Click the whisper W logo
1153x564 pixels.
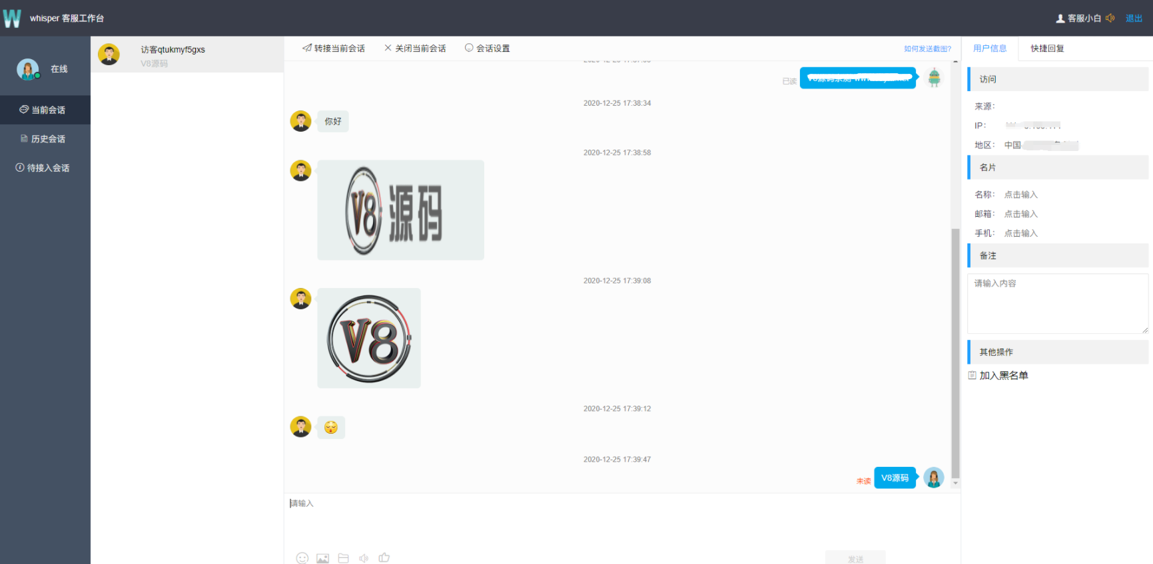(12, 18)
